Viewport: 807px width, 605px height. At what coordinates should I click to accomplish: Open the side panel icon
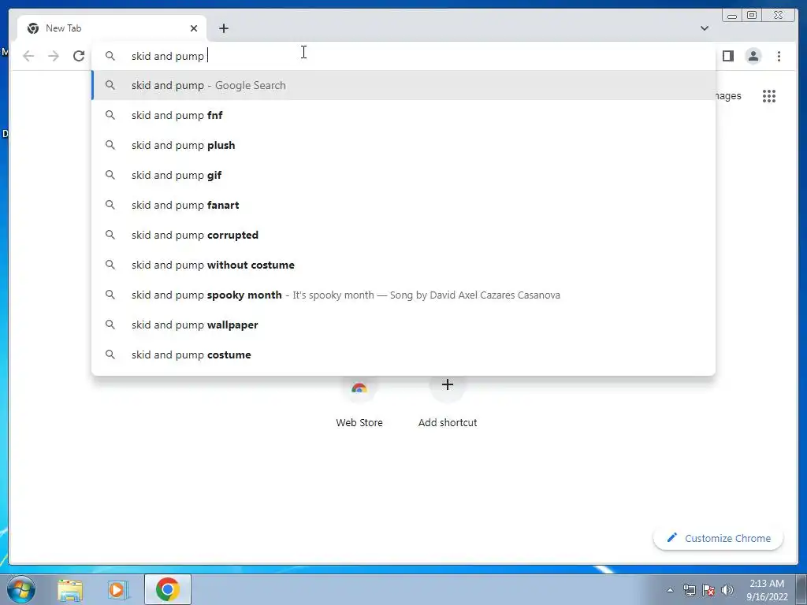tap(727, 56)
